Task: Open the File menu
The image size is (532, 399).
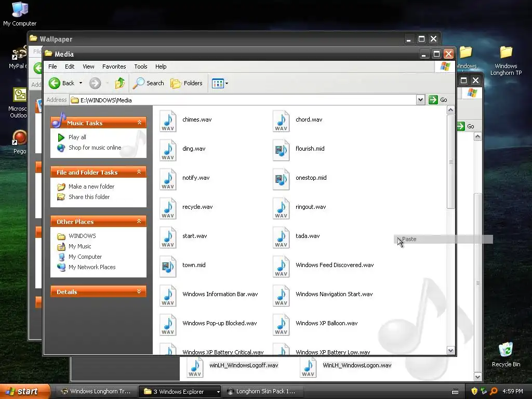Action: [x=52, y=66]
